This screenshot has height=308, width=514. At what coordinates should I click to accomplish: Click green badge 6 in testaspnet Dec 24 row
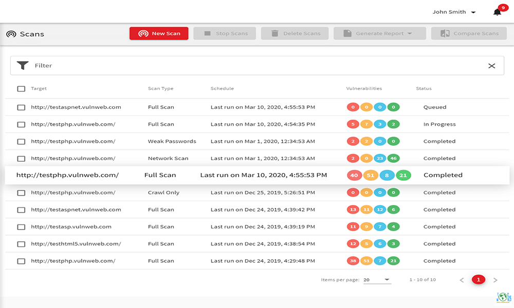393,209
